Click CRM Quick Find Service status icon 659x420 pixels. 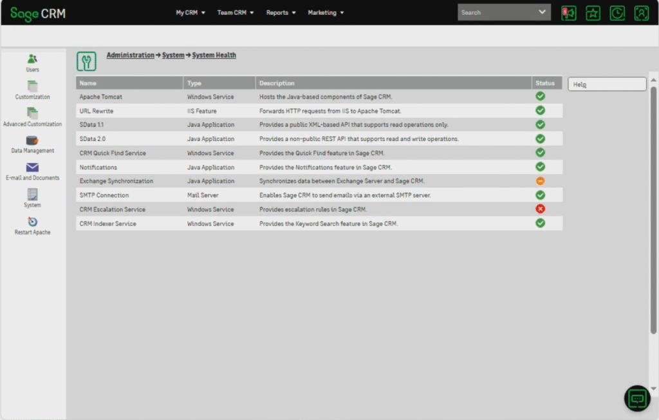click(540, 152)
